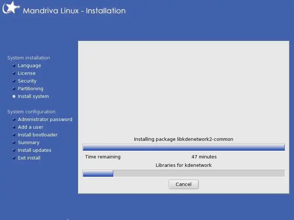
Task: Select the Install updates step
Action: 35,150
